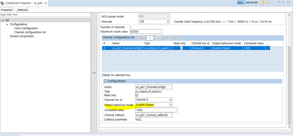The image size is (293, 136).
Task: Open Output behaviour mode dropdown
Action: click(x=154, y=105)
